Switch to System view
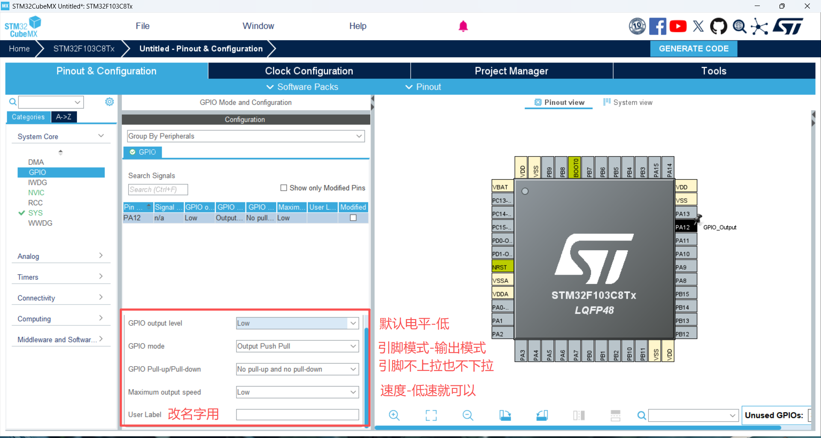Image resolution: width=821 pixels, height=438 pixels. 628,102
